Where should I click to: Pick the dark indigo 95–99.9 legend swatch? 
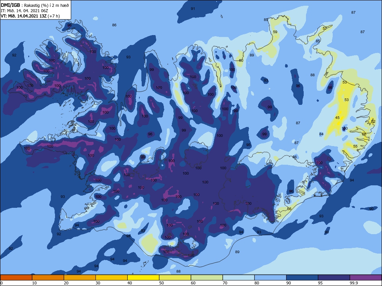[334, 278]
